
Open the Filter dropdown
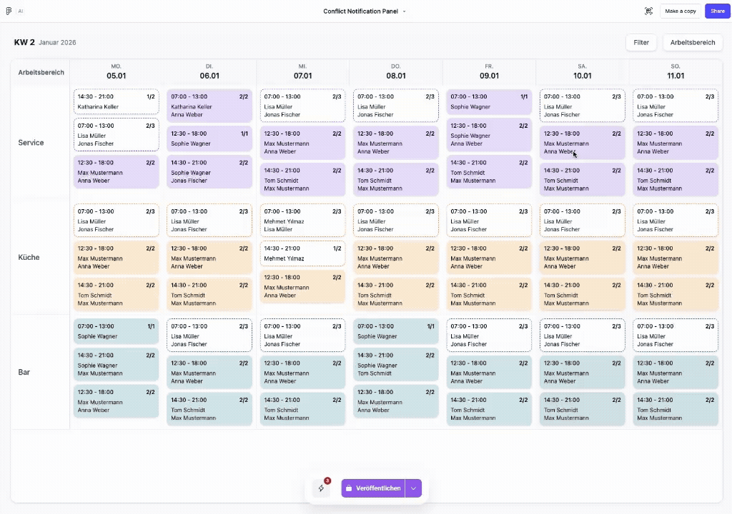point(641,43)
